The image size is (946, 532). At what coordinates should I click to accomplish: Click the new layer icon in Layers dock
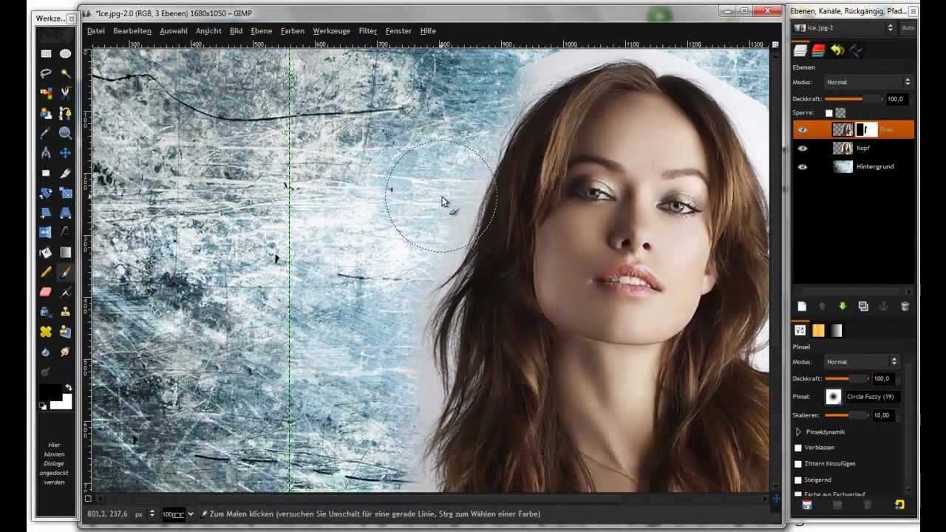(802, 306)
